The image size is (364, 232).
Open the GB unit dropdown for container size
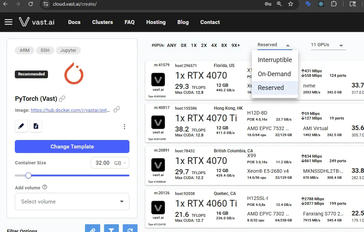[120, 163]
